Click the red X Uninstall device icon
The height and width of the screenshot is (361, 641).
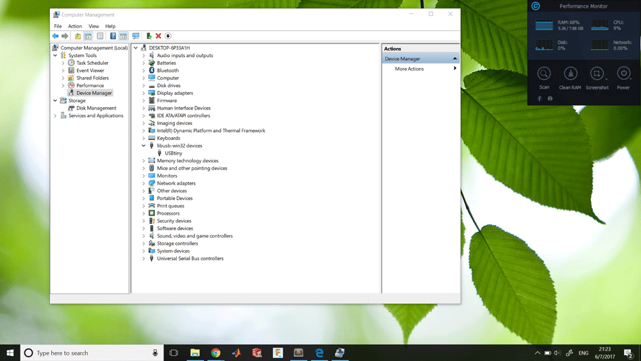pyautogui.click(x=158, y=36)
